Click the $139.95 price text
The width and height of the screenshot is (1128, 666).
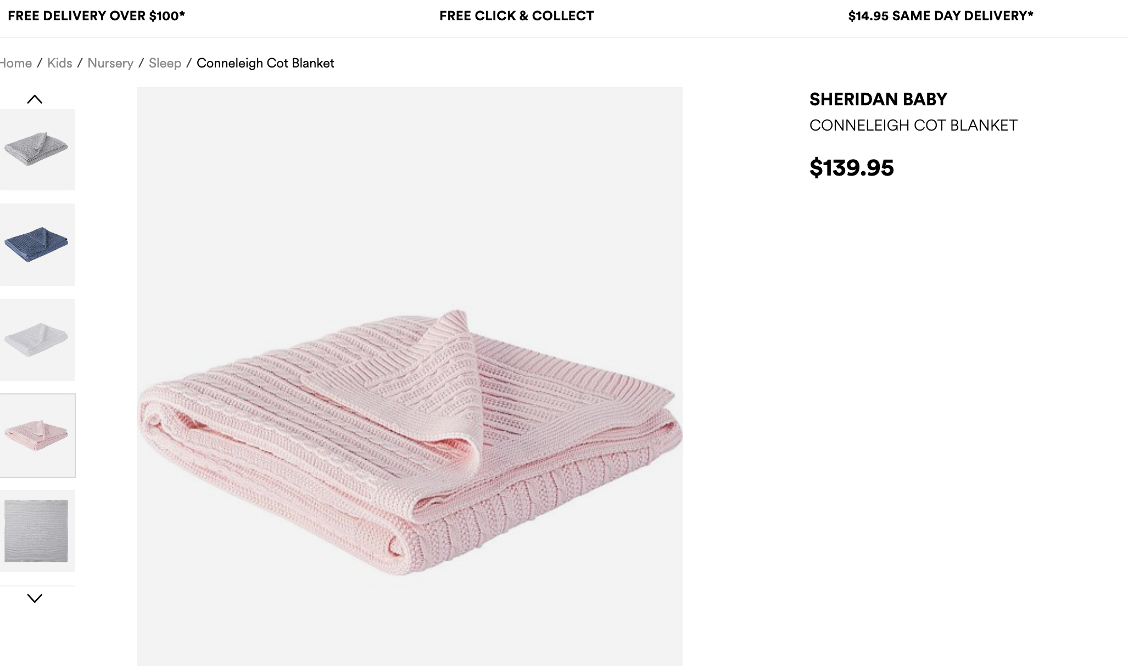tap(852, 168)
